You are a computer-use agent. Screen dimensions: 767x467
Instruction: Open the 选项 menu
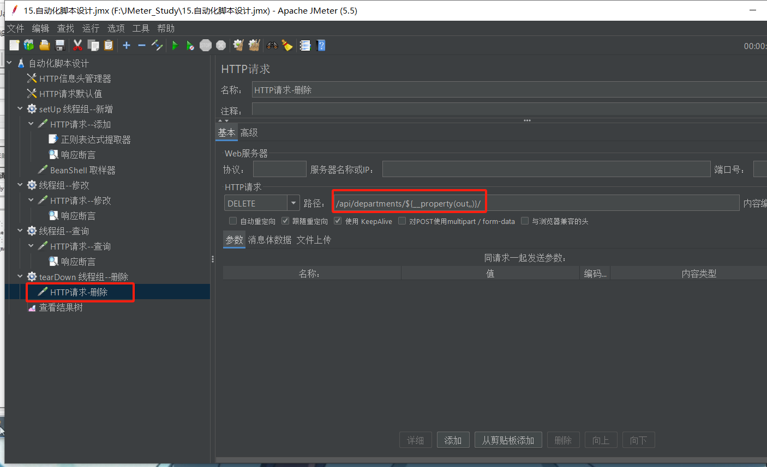[x=116, y=28]
